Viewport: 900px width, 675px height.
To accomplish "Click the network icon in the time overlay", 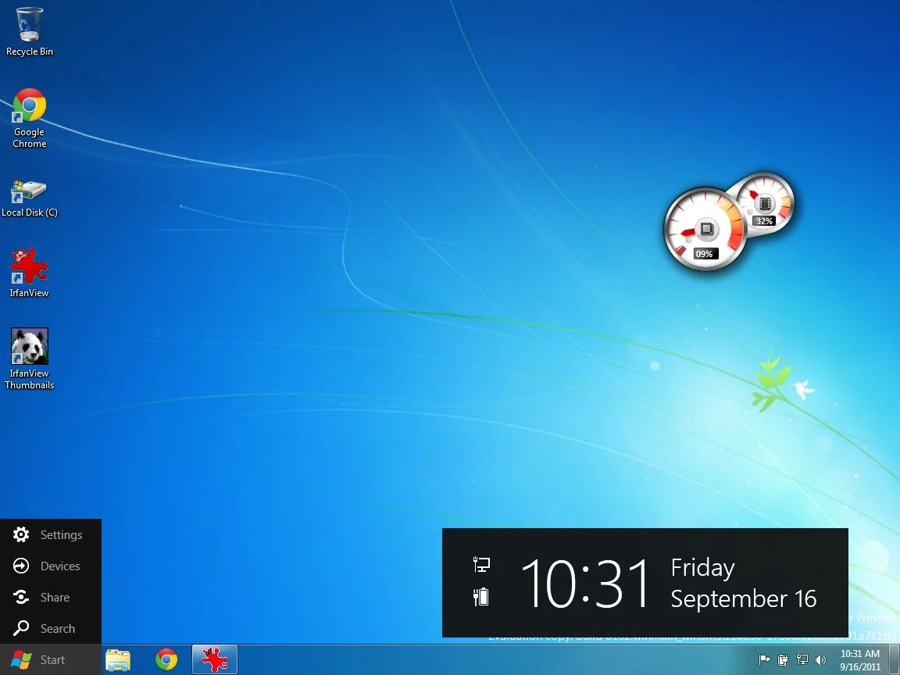I will click(x=481, y=564).
